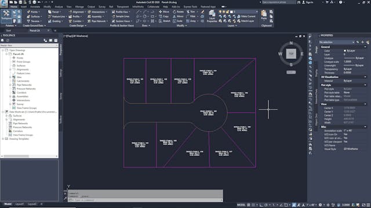Toggle MODEL space in status bar
The image size is (371, 208).
tap(241, 205)
